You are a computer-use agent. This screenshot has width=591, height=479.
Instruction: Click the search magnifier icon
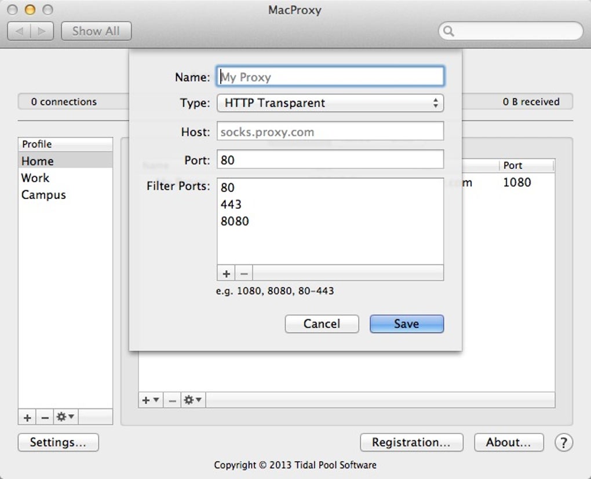448,31
